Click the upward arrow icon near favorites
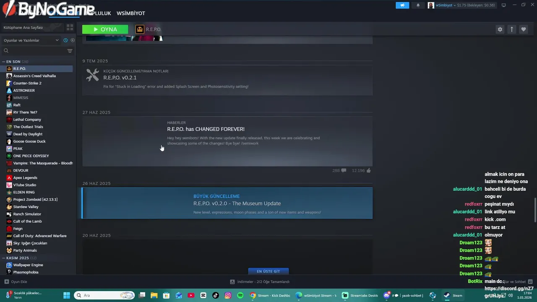The height and width of the screenshot is (302, 537). click(511, 29)
